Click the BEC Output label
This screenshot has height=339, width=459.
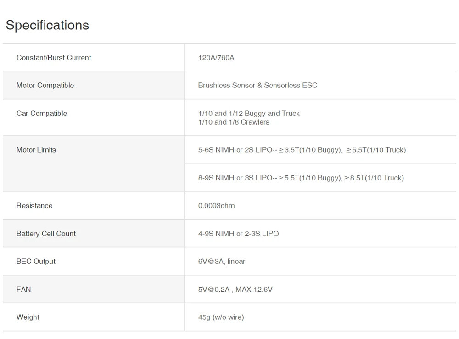pos(36,262)
